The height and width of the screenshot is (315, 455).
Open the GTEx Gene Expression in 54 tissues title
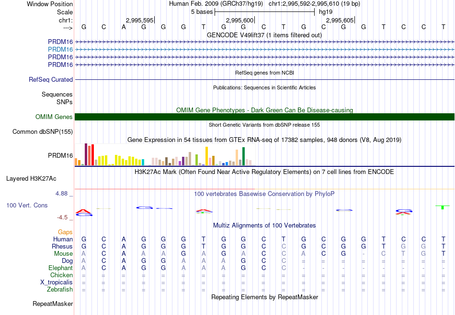point(264,140)
